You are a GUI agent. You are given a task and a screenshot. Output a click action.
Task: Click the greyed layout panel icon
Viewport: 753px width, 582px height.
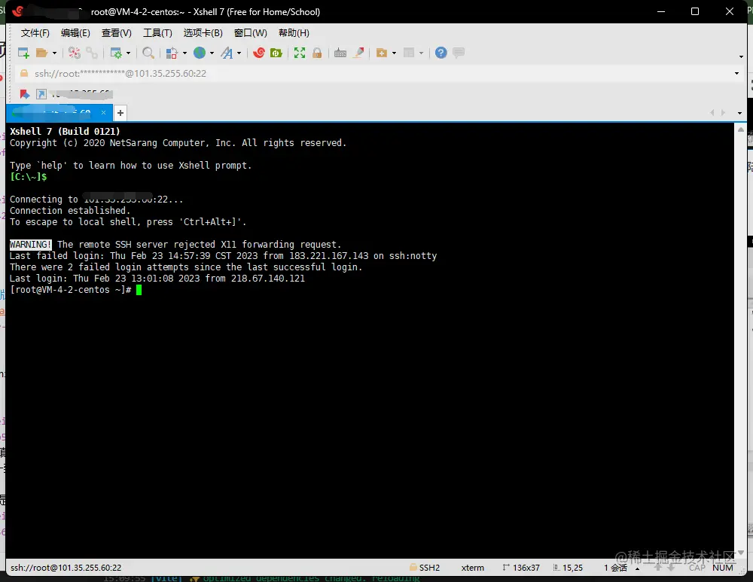[x=409, y=53]
